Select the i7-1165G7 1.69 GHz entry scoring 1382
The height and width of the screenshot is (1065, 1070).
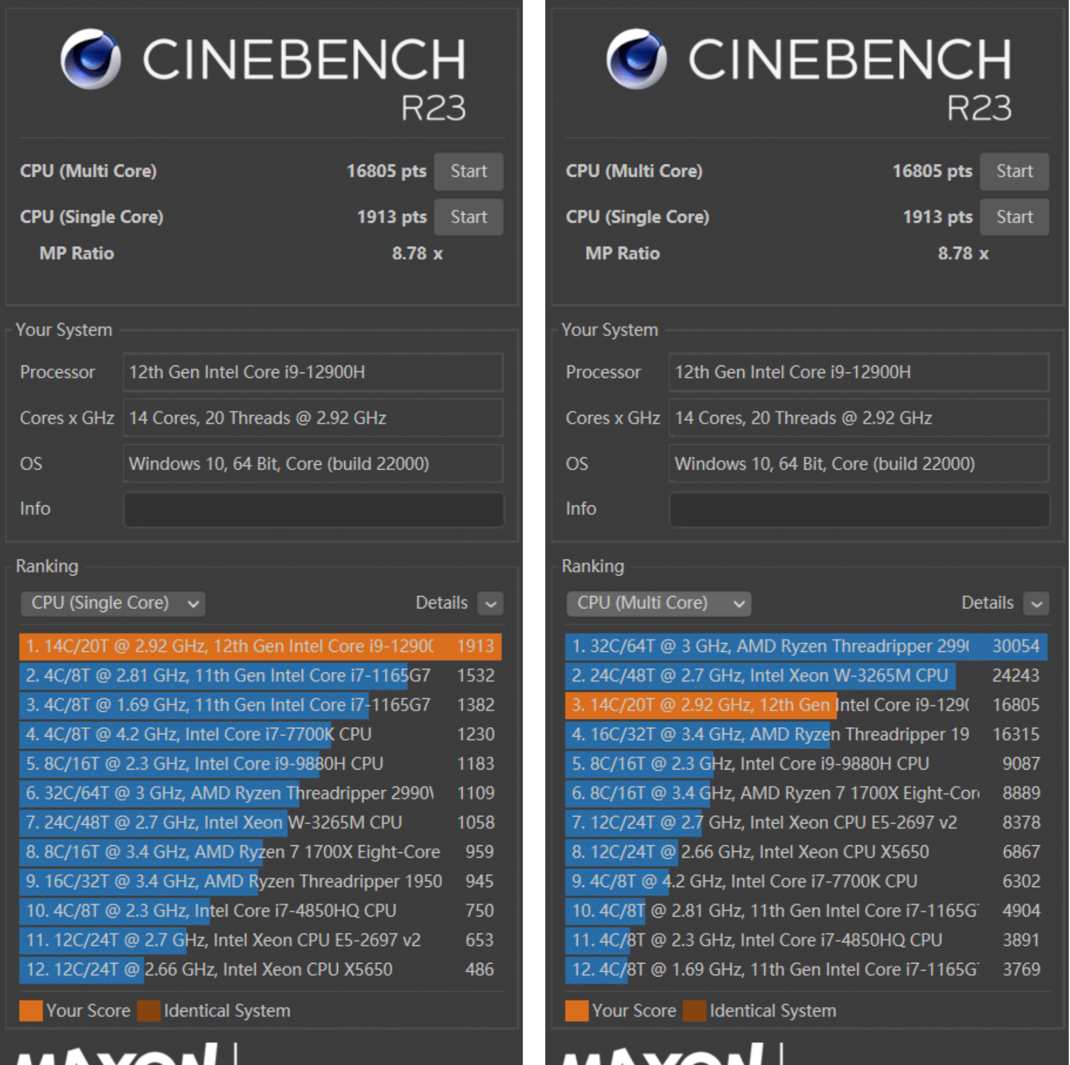260,706
